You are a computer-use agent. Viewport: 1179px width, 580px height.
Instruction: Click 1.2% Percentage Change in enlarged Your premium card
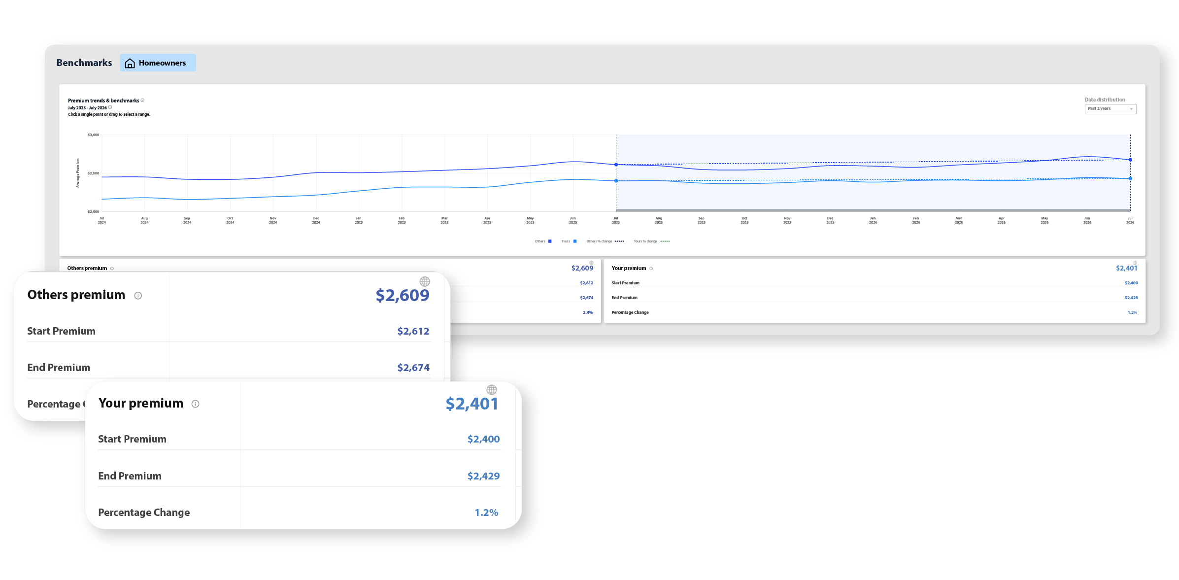point(486,512)
